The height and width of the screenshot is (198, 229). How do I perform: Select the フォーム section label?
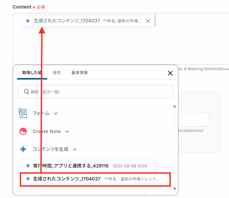pyautogui.click(x=41, y=113)
